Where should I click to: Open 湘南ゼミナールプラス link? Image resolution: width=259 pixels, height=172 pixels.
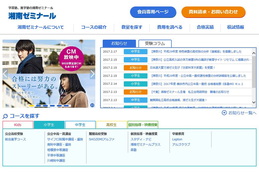tap(145, 145)
